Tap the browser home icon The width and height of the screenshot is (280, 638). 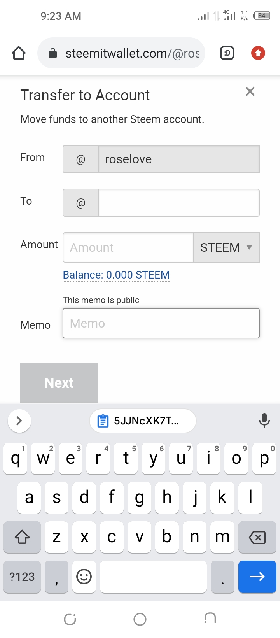pyautogui.click(x=19, y=53)
